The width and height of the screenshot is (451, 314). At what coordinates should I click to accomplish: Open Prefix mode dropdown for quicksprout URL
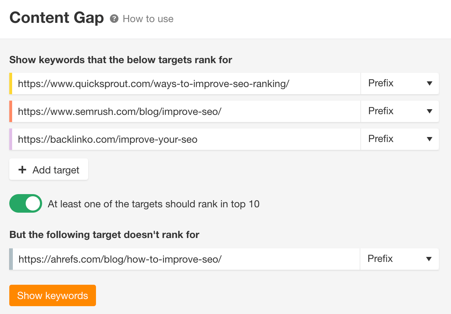pos(400,83)
